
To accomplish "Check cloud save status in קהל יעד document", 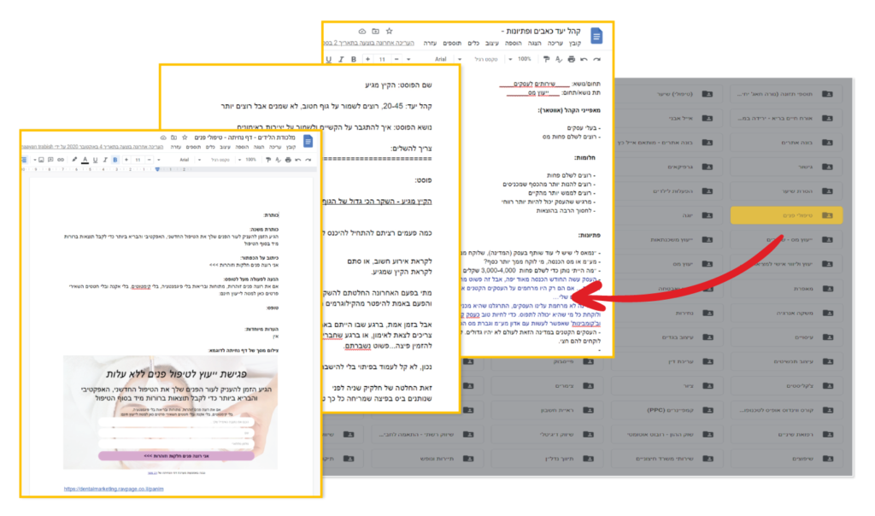I will coord(361,32).
